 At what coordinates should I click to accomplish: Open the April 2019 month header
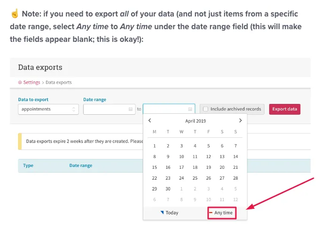pyautogui.click(x=195, y=121)
